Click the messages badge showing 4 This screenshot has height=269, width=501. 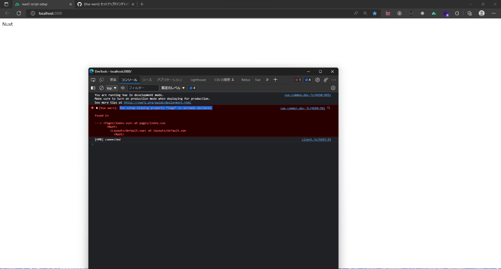click(192, 88)
